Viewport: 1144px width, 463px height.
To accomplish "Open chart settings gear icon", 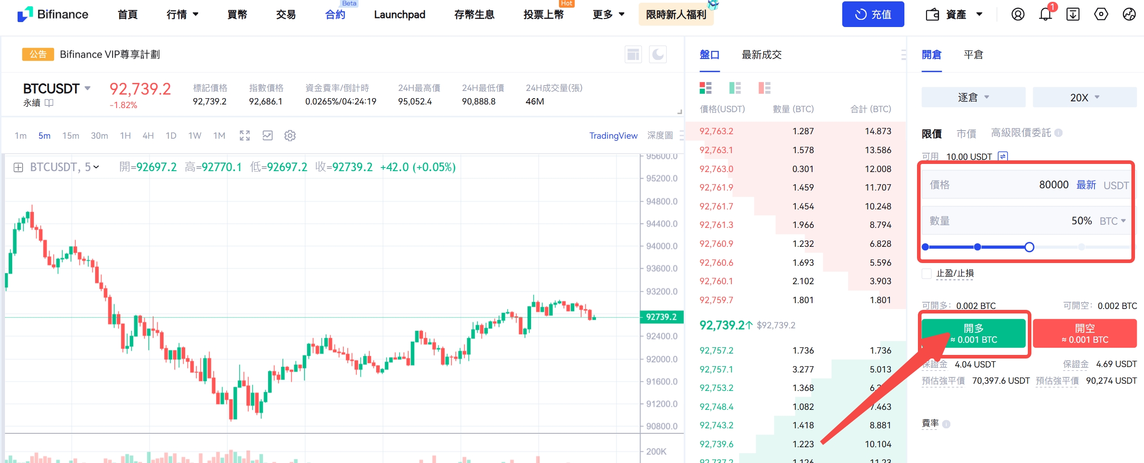I will point(290,136).
